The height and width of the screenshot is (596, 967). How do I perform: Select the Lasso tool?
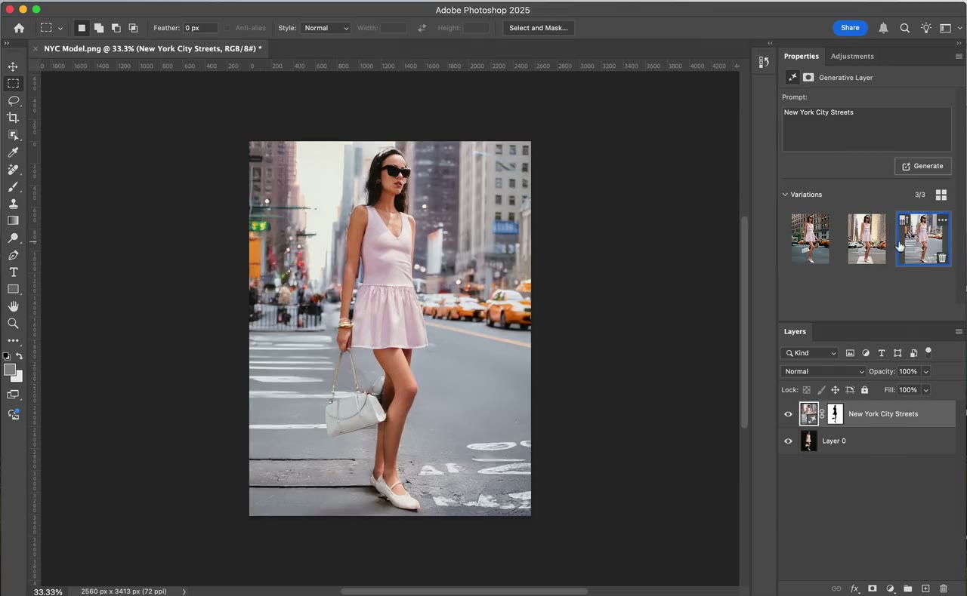13,100
